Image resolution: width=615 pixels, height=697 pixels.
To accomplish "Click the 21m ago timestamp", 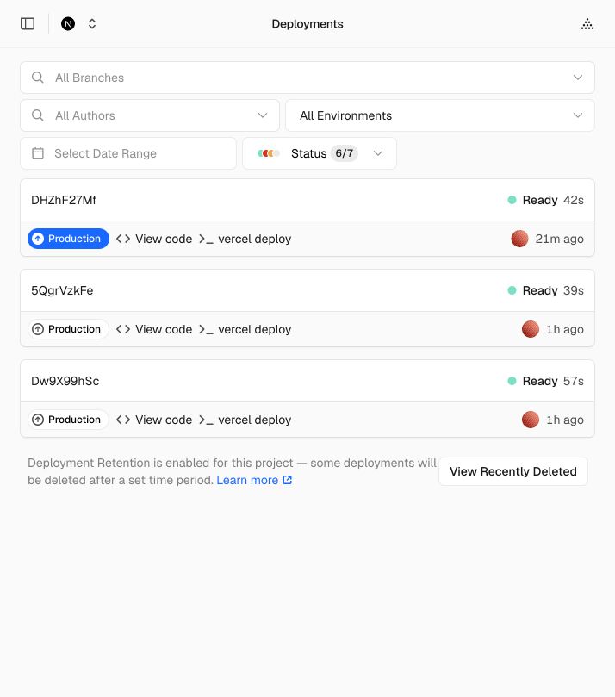I will pos(560,239).
